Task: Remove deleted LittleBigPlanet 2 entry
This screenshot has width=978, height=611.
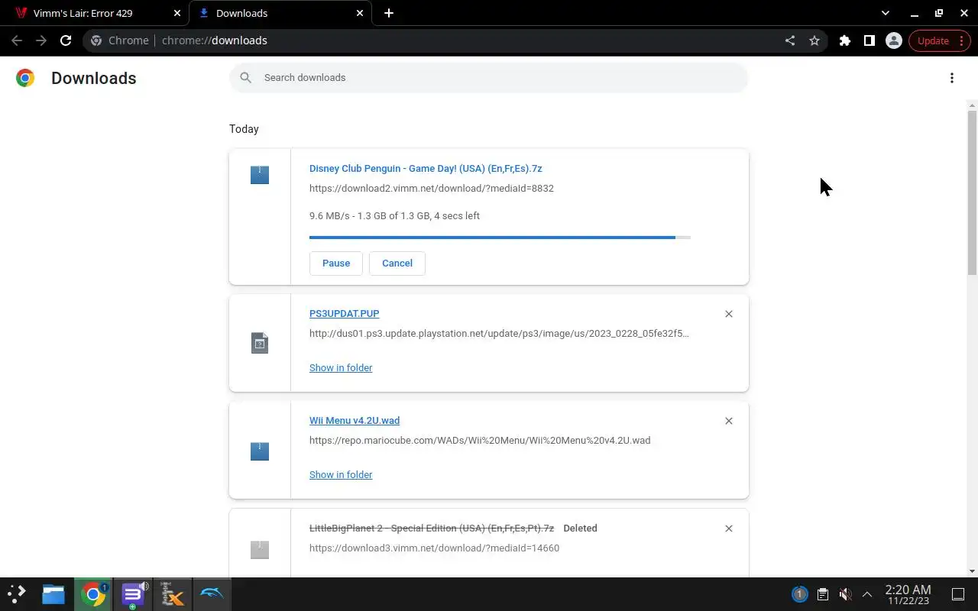Action: click(x=729, y=529)
